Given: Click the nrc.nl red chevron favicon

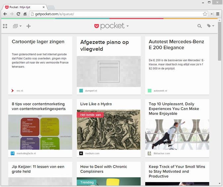Looking at the screenshot, I should tap(13, 91).
